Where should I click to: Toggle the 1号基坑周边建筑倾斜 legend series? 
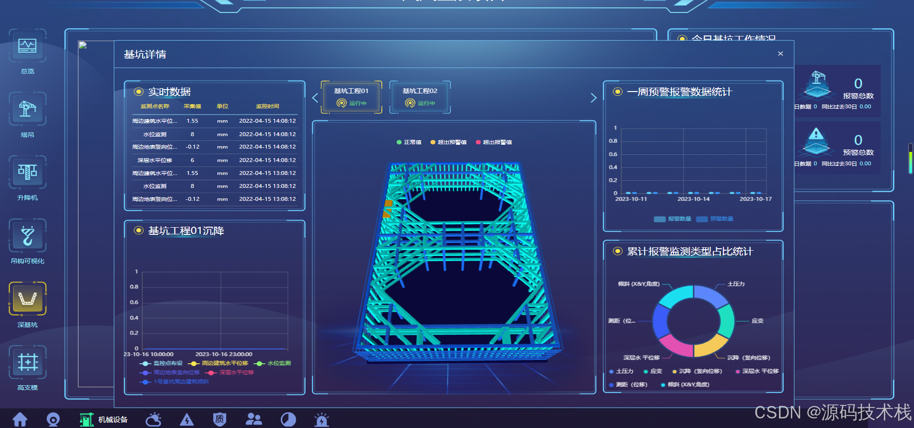click(174, 382)
